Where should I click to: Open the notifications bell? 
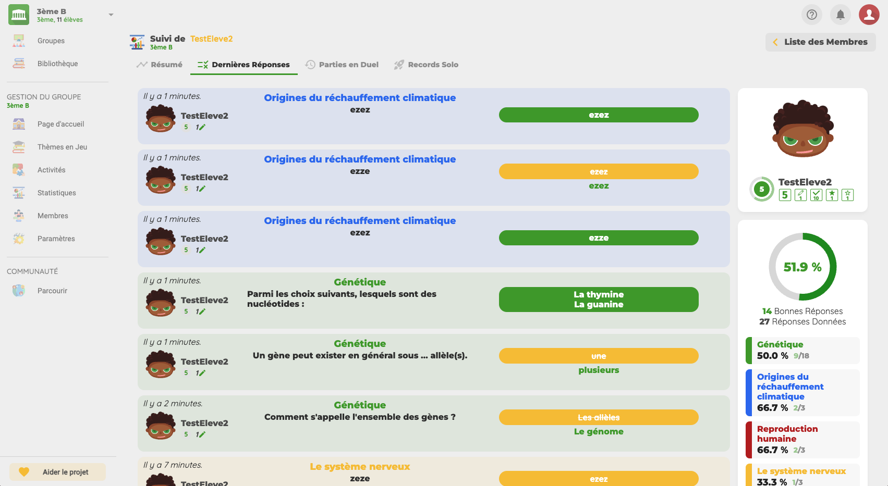click(841, 15)
